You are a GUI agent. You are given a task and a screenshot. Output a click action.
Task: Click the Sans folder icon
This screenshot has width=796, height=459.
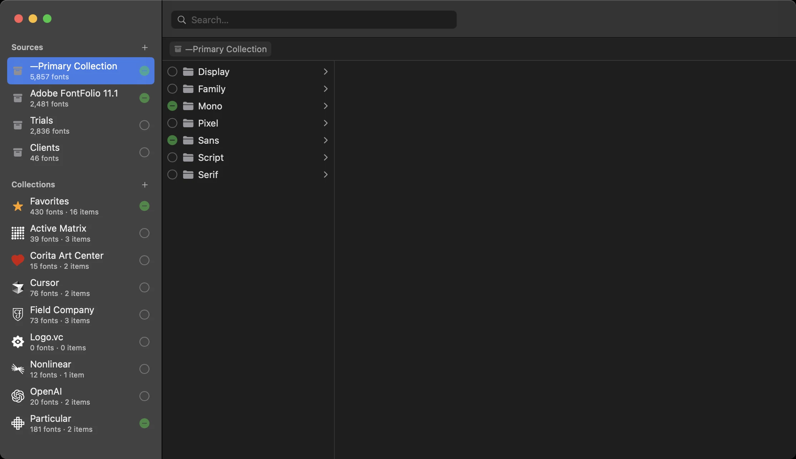188,140
